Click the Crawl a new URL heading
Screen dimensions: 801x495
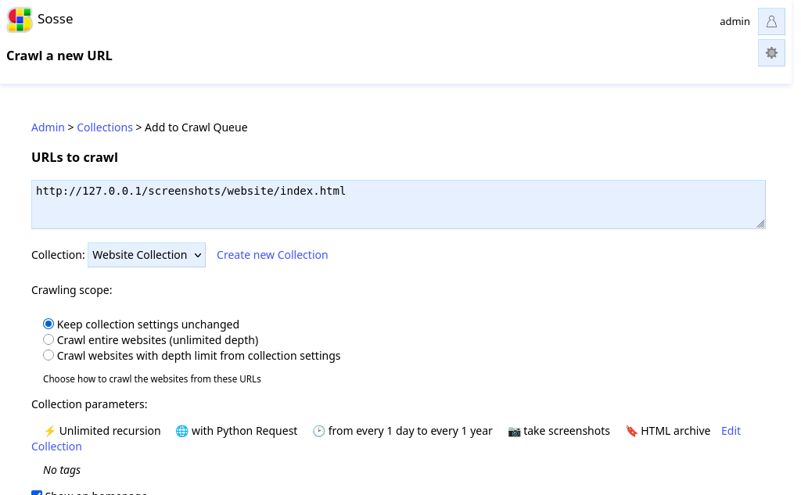(x=59, y=56)
